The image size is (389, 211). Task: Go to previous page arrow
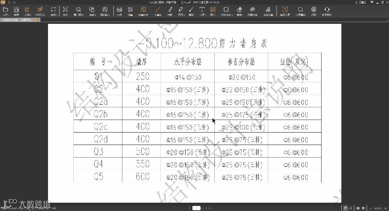tap(189, 208)
